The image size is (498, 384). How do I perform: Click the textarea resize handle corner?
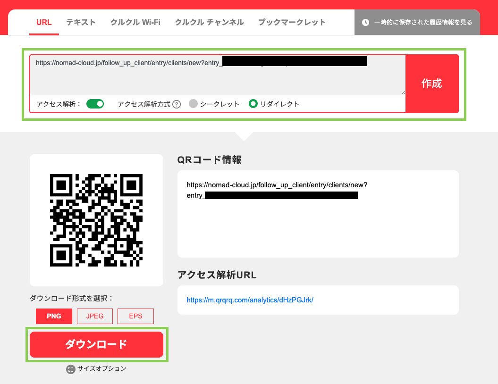(x=403, y=92)
